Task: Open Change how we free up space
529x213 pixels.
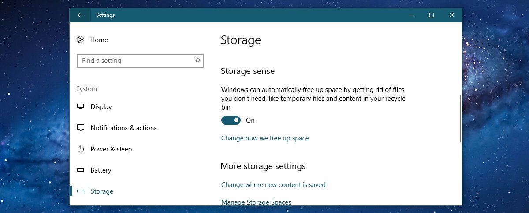Action: [x=265, y=138]
